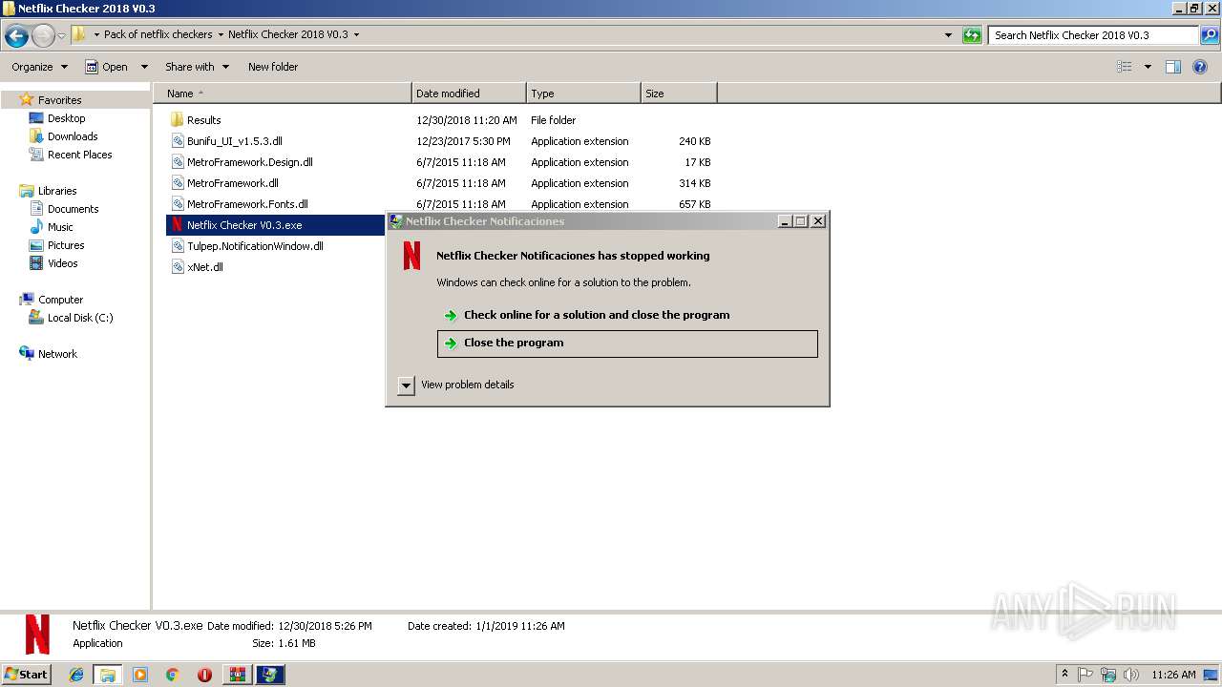Open Opera from the taskbar

point(204,675)
